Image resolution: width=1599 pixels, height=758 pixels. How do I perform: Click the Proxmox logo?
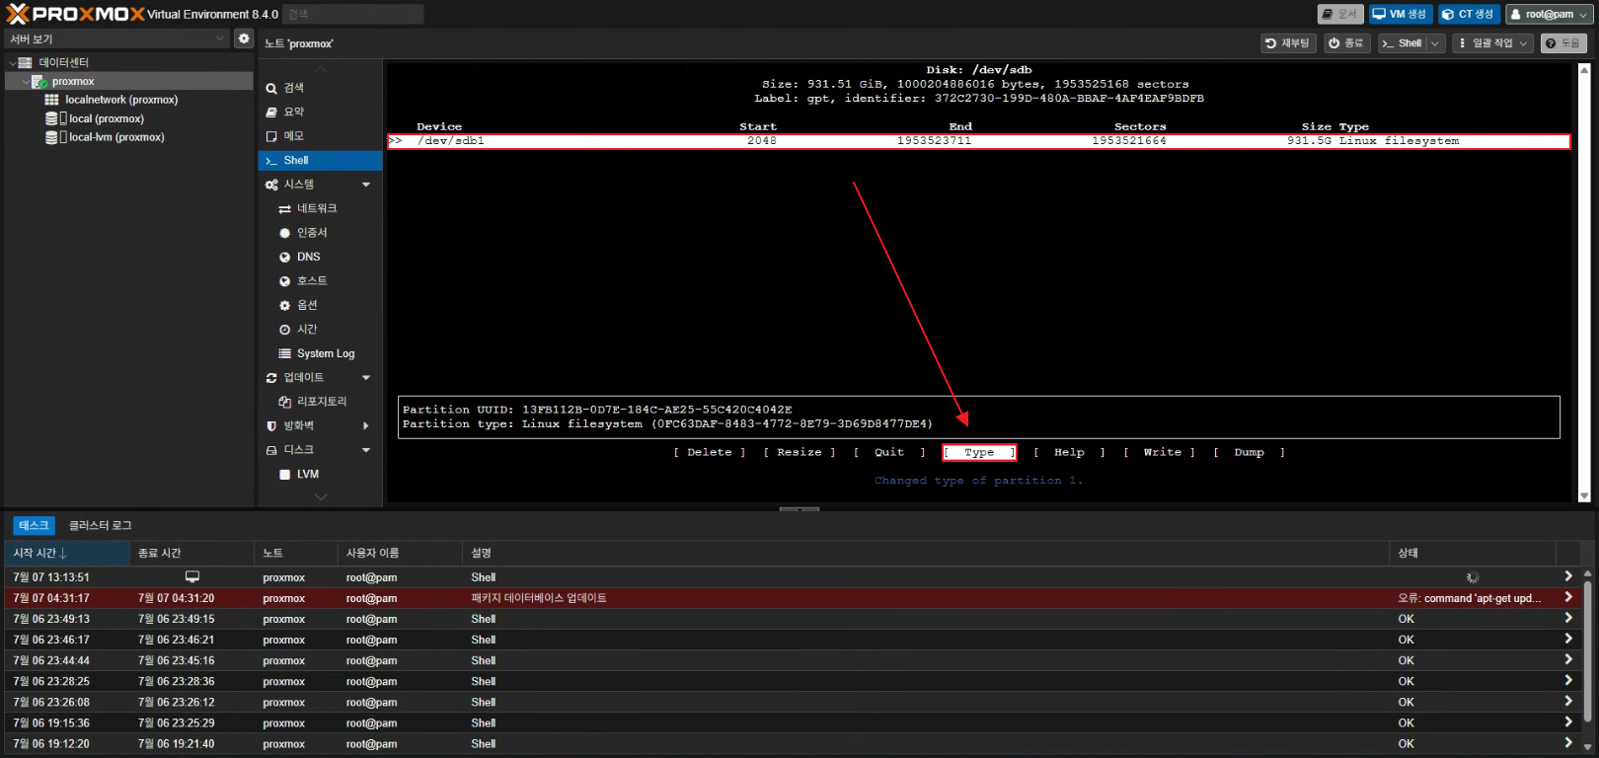75,14
